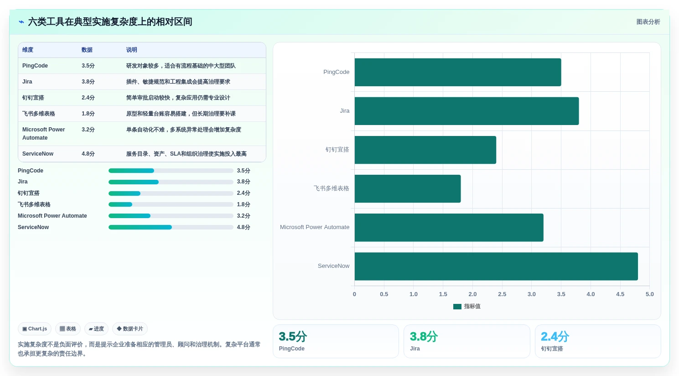
Task: Click description 研发对象较多，适合有流程基础的中大型团队
Action: [x=181, y=66]
